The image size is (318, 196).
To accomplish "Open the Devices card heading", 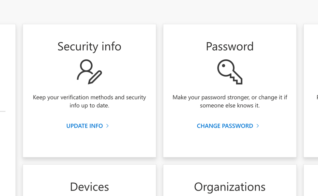I will [89, 187].
